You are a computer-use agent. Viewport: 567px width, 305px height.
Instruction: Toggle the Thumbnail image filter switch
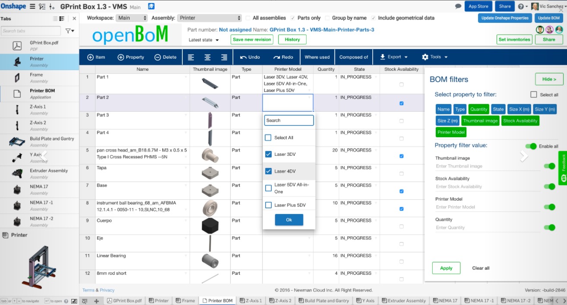pos(549,166)
